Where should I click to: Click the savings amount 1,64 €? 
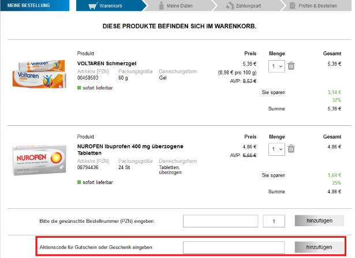pyautogui.click(x=334, y=175)
